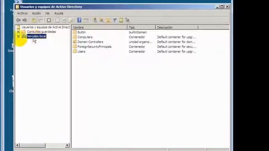The width and height of the screenshot is (269, 151).
Task: Click the console icon beside the window title
Action: pyautogui.click(x=17, y=7)
